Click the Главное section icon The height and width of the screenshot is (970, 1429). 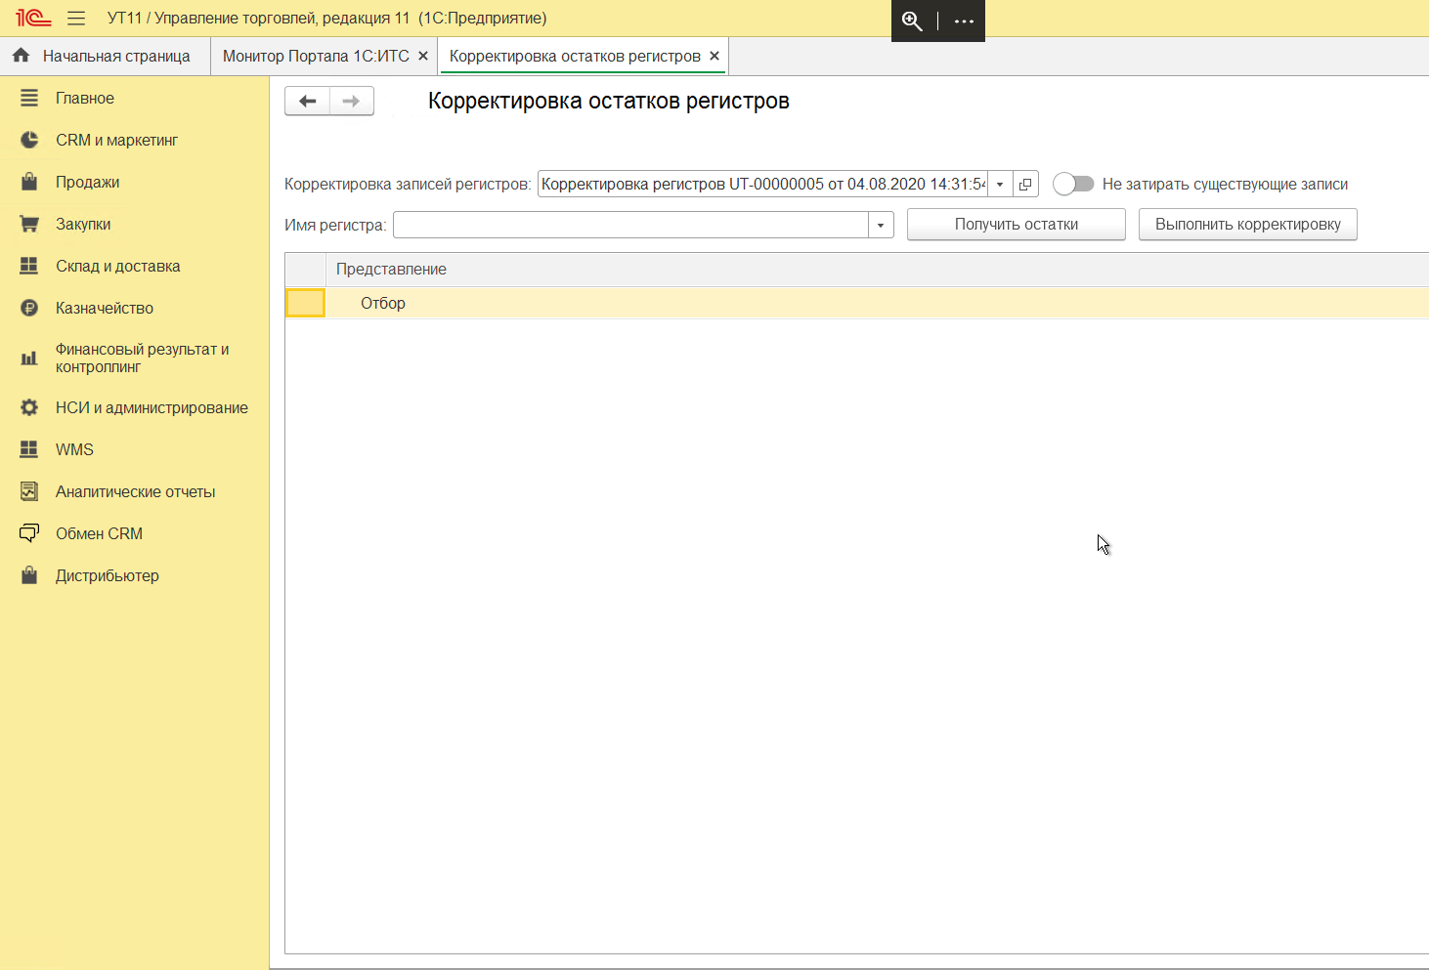coord(29,98)
